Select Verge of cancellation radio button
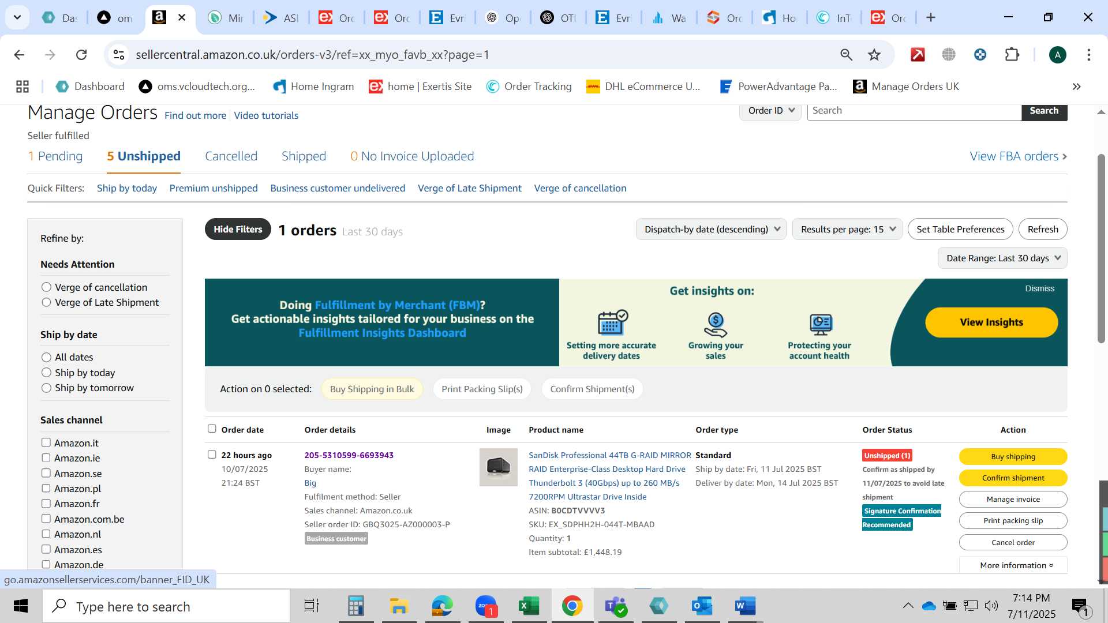Viewport: 1108px width, 623px height. pos(46,287)
